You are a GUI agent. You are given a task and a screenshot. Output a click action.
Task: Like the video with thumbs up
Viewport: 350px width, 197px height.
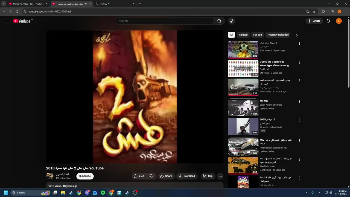pyautogui.click(x=139, y=176)
